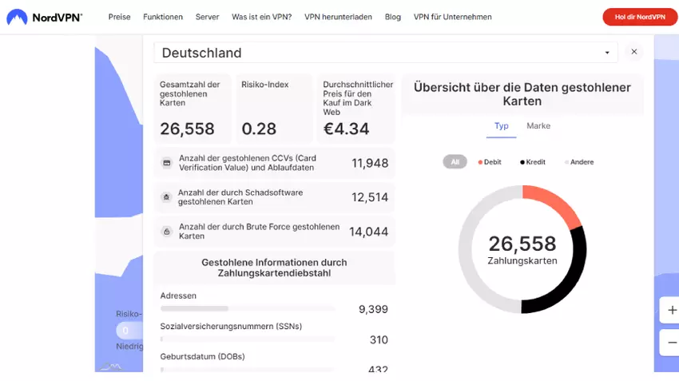
Task: Click the Adressen progress bar
Action: click(248, 308)
